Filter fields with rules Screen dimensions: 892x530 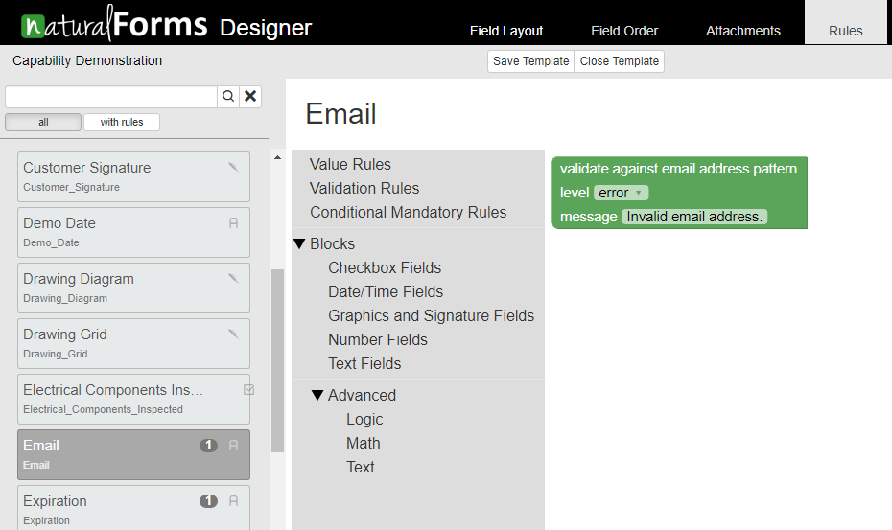pos(122,123)
